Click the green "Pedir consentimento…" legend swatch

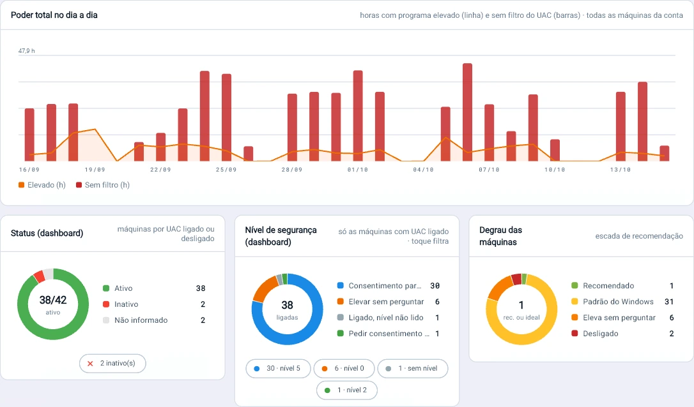pos(341,333)
